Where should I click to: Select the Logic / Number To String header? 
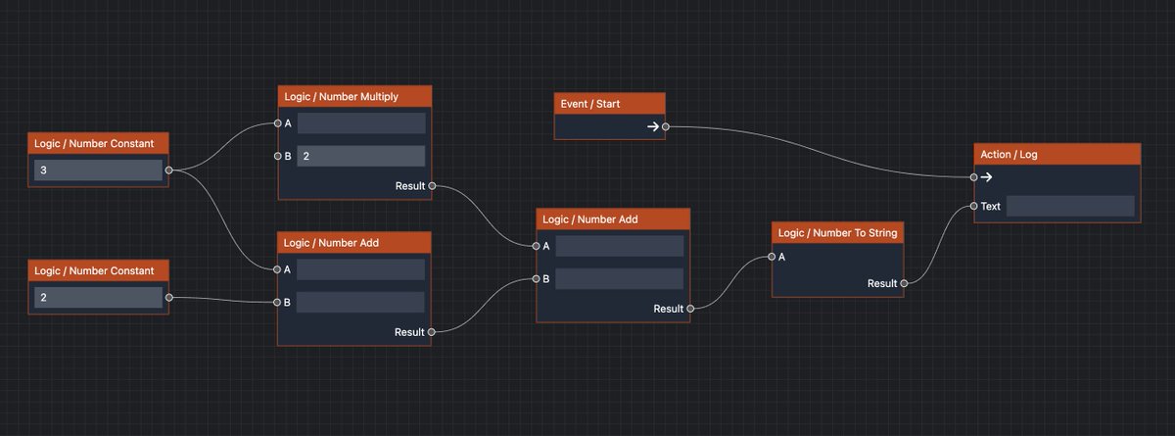pos(838,232)
